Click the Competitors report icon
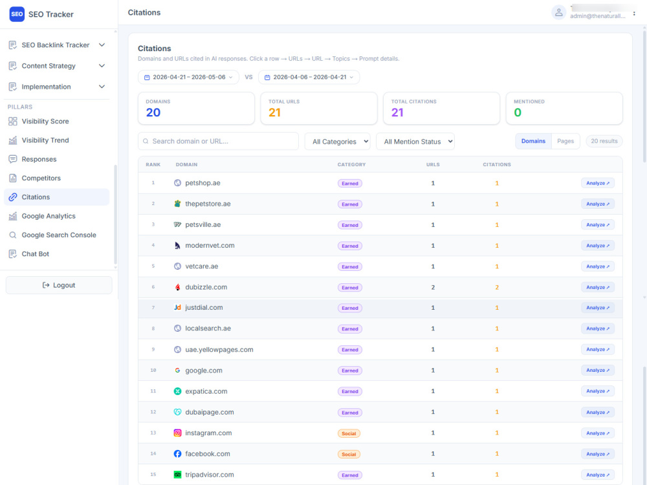 13,178
